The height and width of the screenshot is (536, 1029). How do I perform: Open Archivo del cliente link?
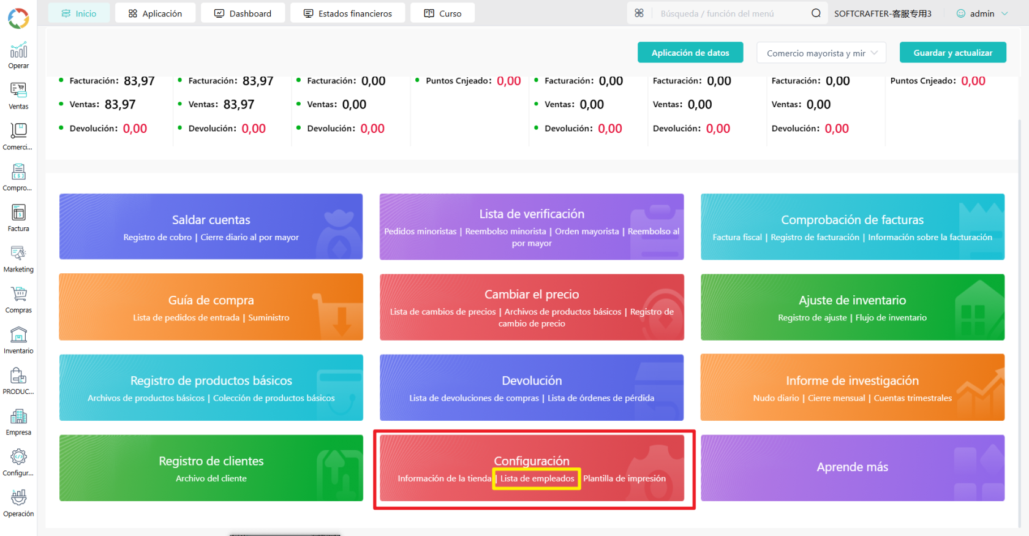[x=211, y=478]
